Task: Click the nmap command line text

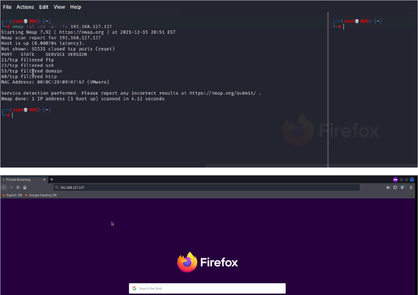Action: tap(62, 26)
